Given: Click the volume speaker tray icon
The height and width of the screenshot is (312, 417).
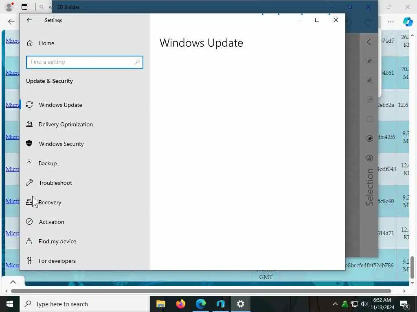Looking at the screenshot, I should pos(364,304).
